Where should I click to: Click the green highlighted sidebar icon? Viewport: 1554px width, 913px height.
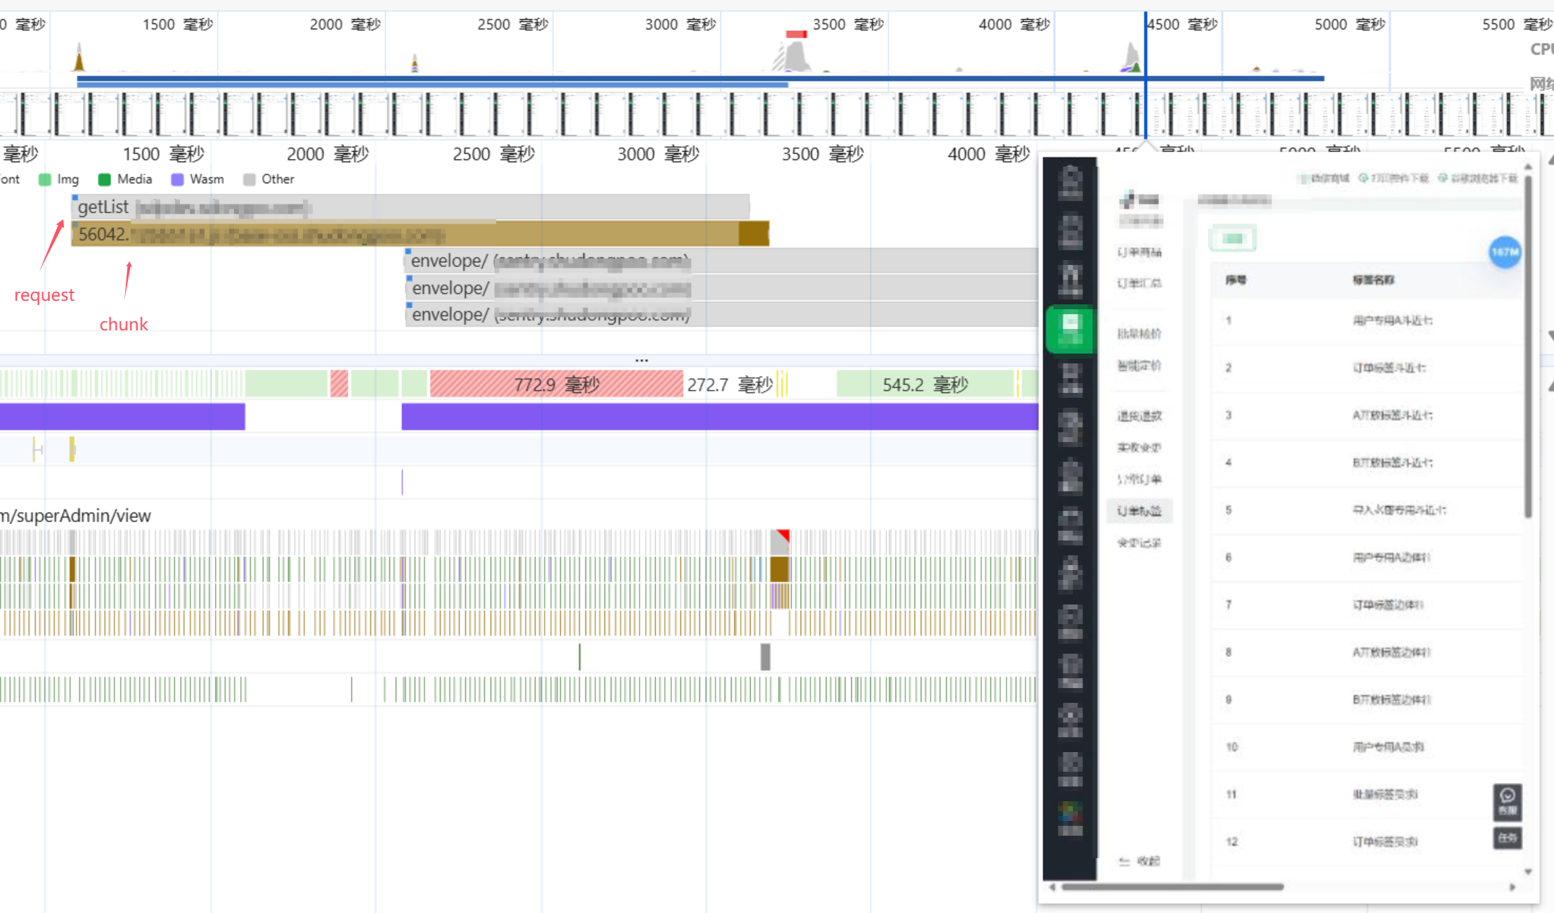coord(1070,329)
